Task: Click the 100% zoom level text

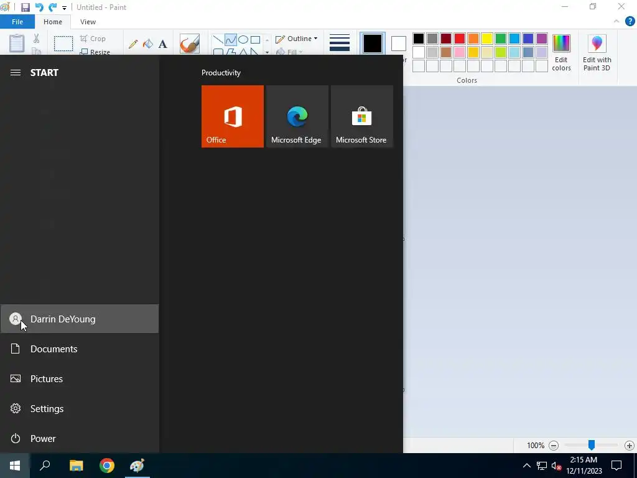Action: pyautogui.click(x=536, y=446)
